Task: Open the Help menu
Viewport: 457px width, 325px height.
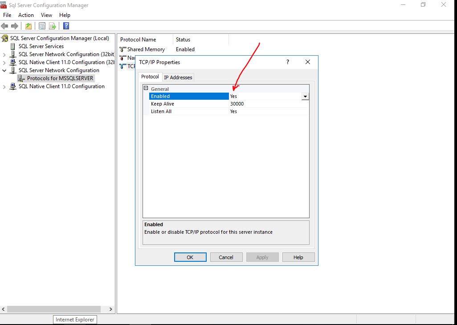Action: point(65,15)
